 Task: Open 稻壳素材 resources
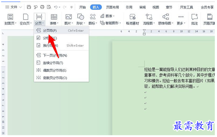coord(133,19)
